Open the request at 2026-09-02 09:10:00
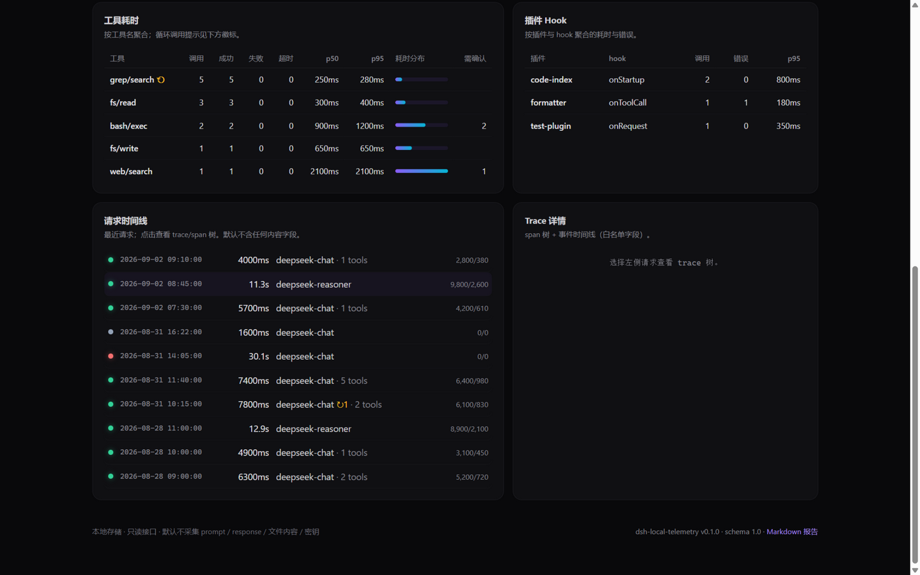This screenshot has width=920, height=575. coord(298,260)
